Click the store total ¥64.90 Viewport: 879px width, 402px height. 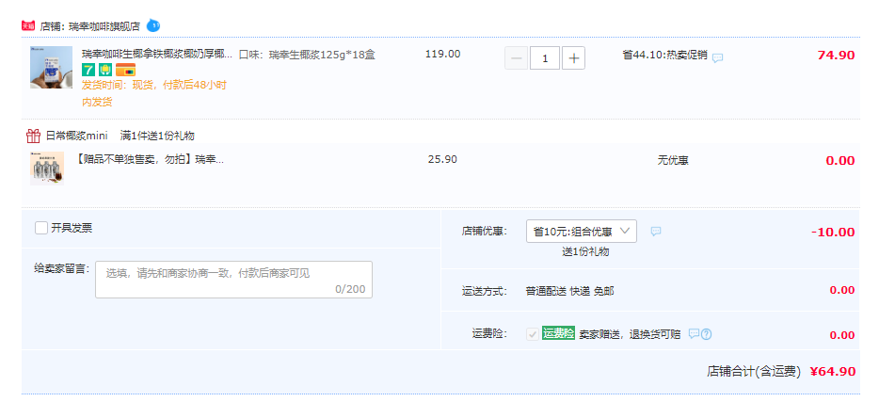click(833, 371)
